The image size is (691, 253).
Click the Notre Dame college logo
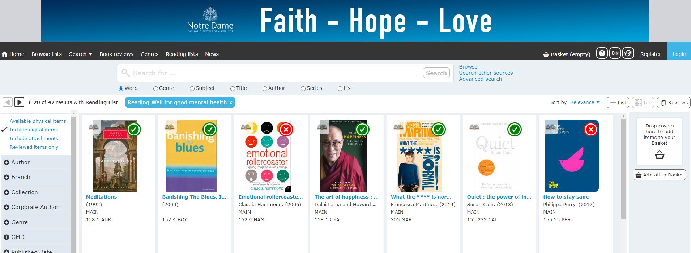(210, 20)
